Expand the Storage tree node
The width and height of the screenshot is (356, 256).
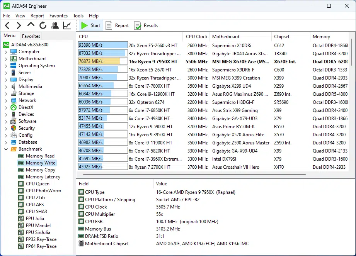tap(6, 94)
